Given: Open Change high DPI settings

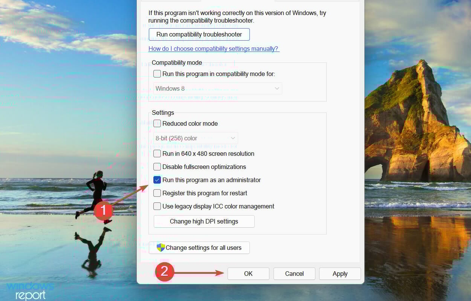Looking at the screenshot, I should (204, 221).
